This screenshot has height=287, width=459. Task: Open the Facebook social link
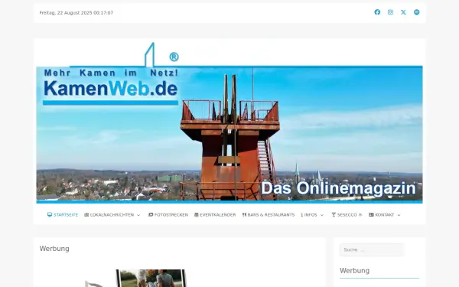(377, 12)
